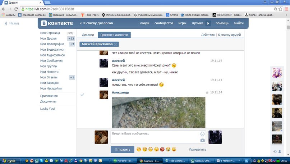290x164 pixels.
Task: Insert the first smiling emoji below the input
Action: point(139,149)
